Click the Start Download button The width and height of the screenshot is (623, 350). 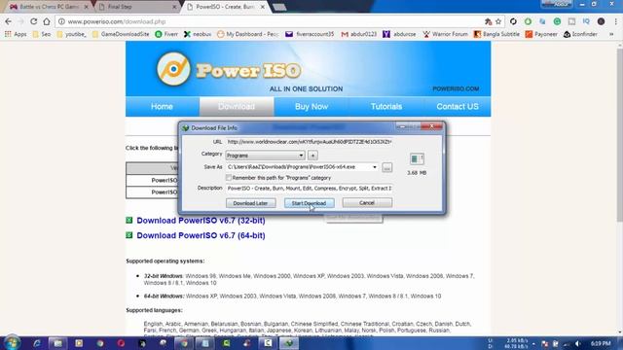tap(309, 203)
